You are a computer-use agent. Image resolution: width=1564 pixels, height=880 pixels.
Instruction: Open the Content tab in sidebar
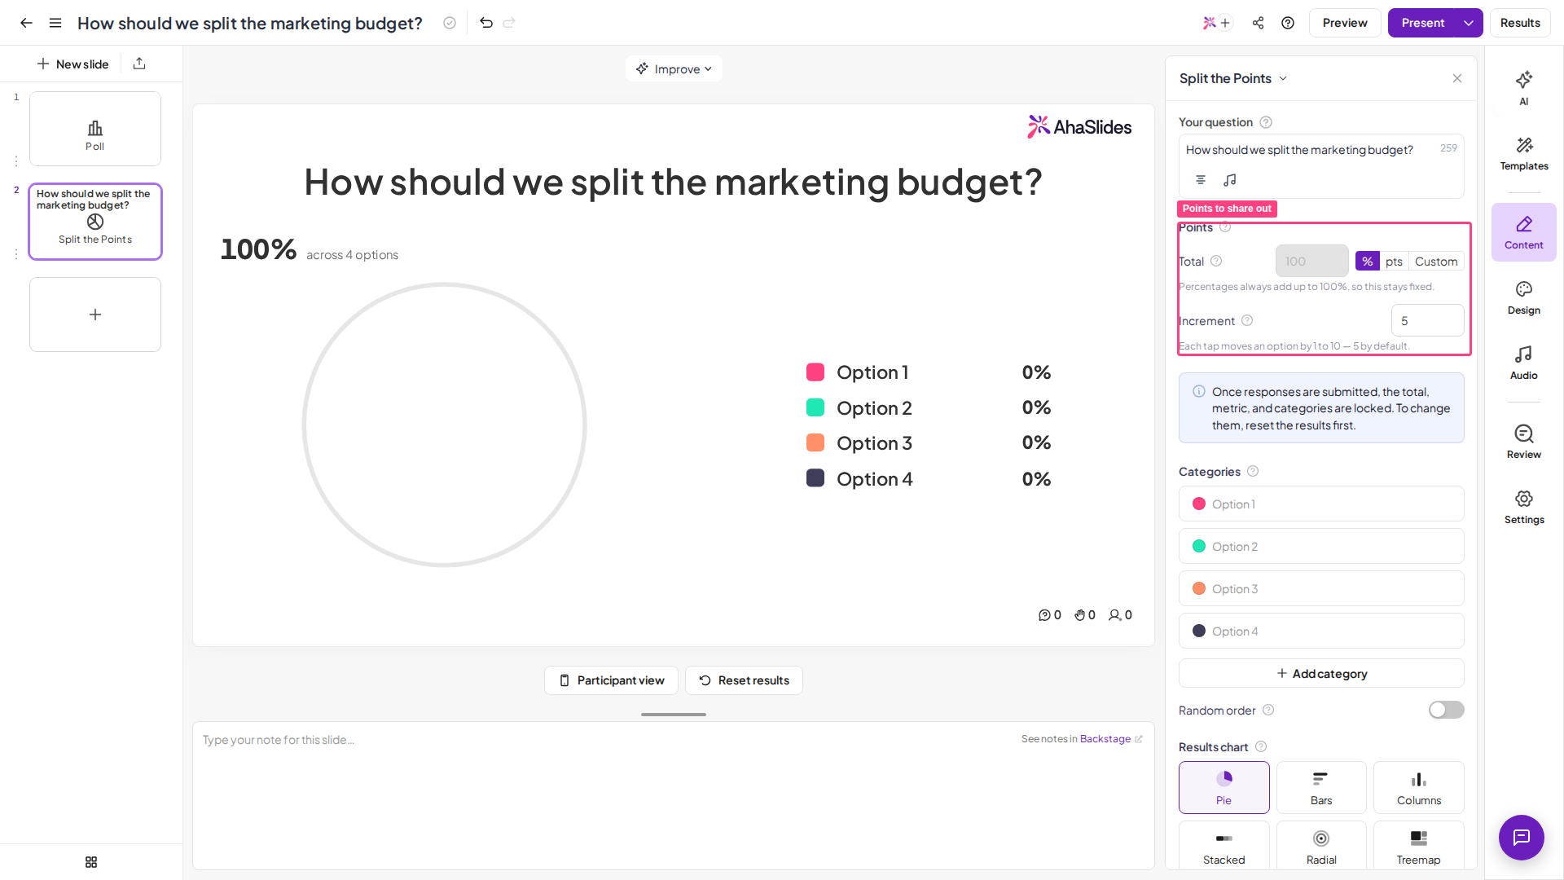pyautogui.click(x=1524, y=232)
